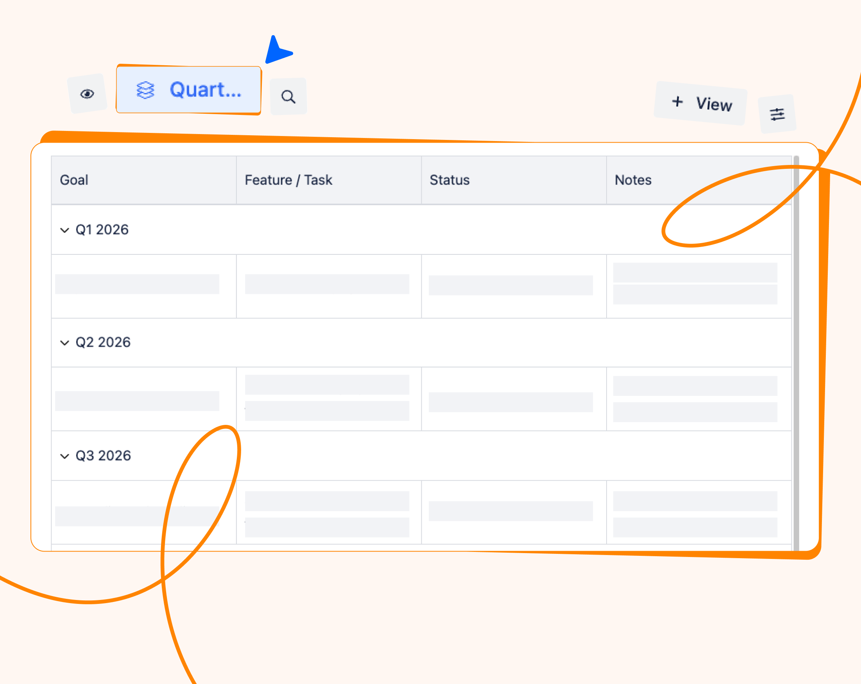Collapse the Q1 2026 group
The image size is (861, 684).
(x=65, y=230)
